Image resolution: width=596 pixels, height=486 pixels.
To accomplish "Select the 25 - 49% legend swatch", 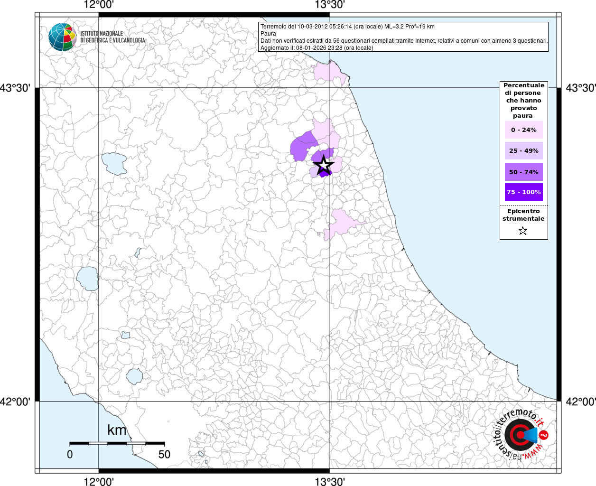I will pos(523,151).
